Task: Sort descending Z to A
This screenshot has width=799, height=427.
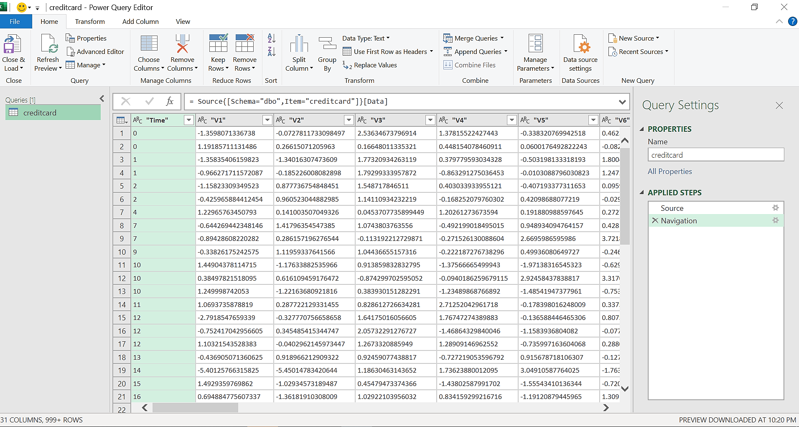Action: click(x=272, y=51)
